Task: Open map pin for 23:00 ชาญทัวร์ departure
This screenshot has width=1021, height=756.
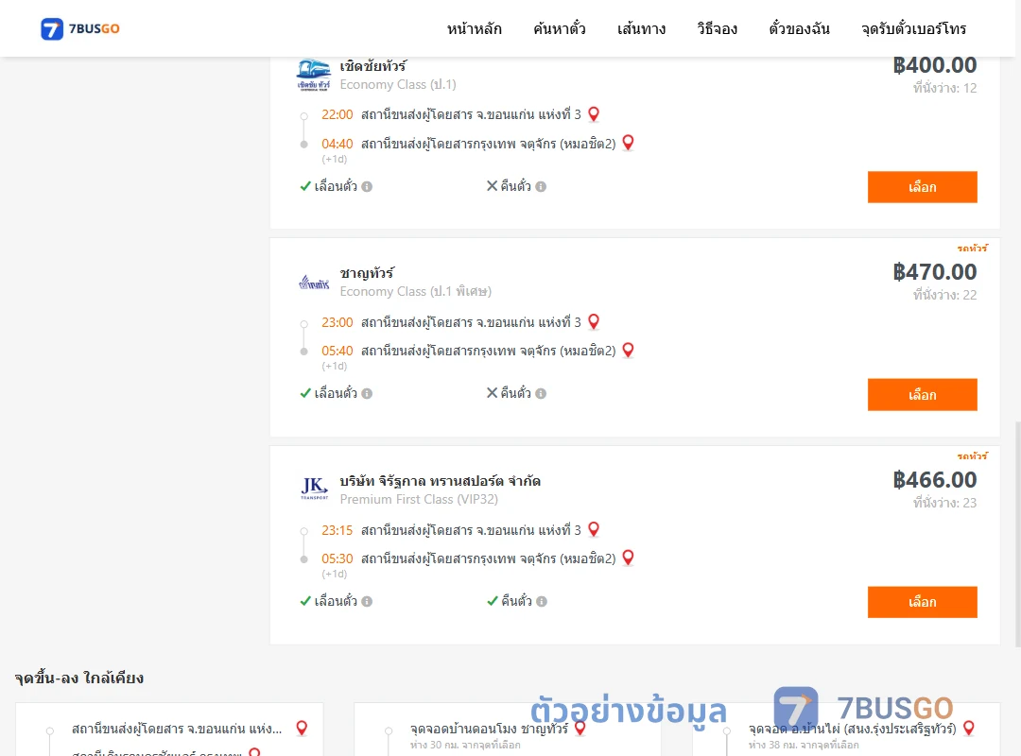Action: [593, 321]
